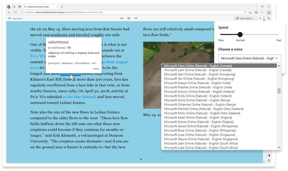Image resolution: width=288 pixels, height=171 pixels.
Task: Click the highlighted word voluminous in article
Action: tap(71, 74)
